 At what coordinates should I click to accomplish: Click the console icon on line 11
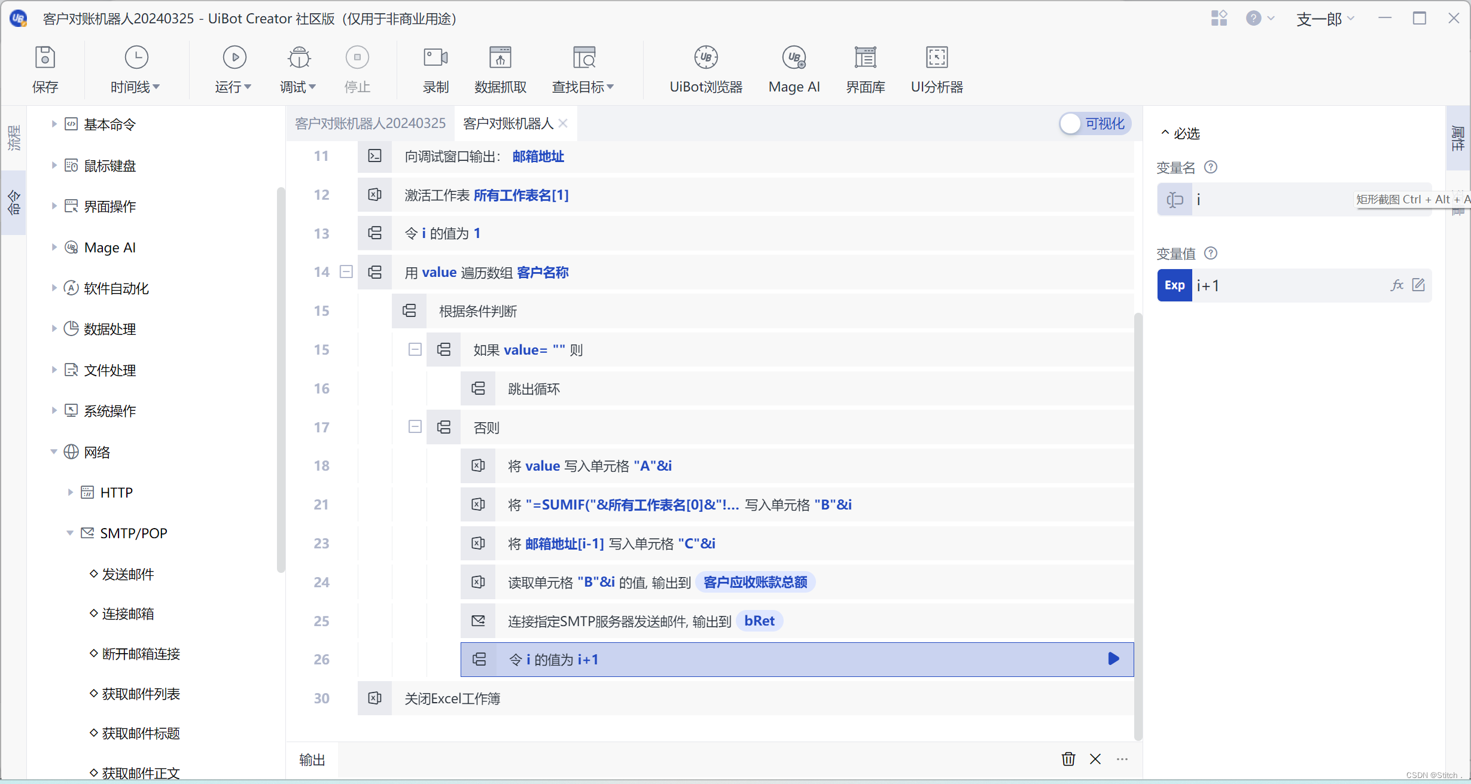point(375,156)
